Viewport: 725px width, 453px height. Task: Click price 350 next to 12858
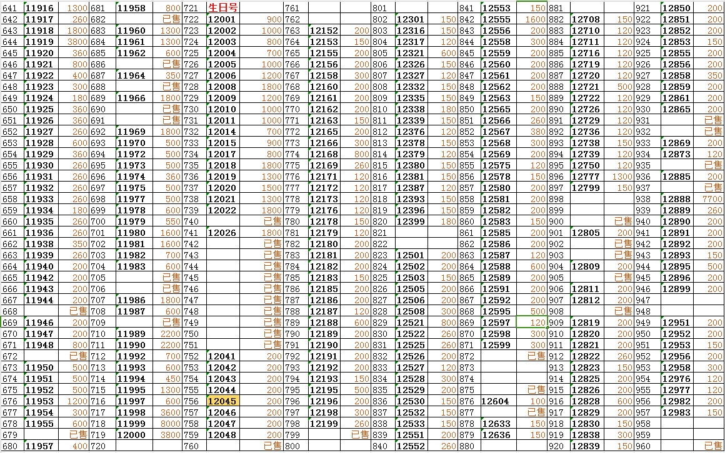(x=707, y=75)
